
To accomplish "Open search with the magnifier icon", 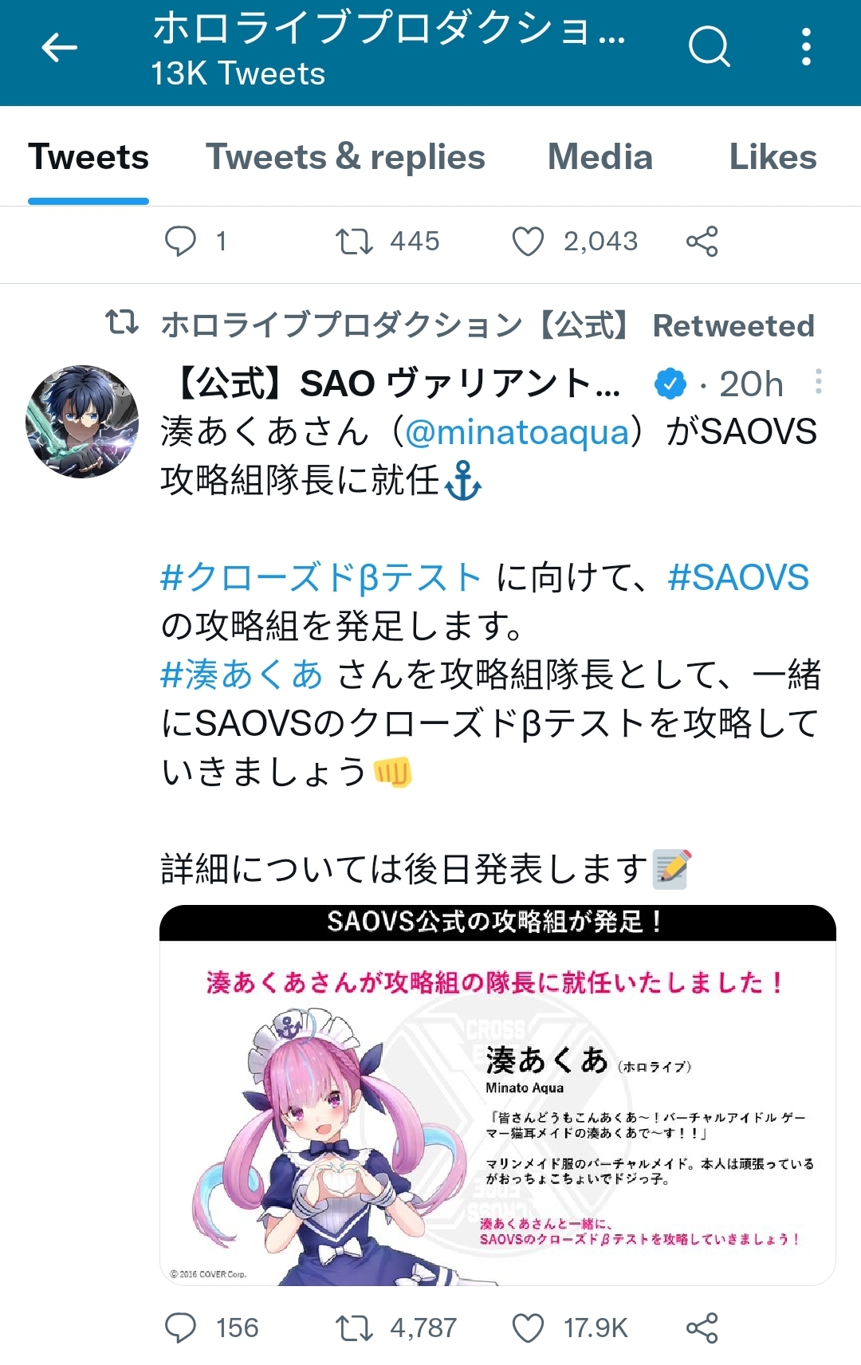I will (x=709, y=47).
